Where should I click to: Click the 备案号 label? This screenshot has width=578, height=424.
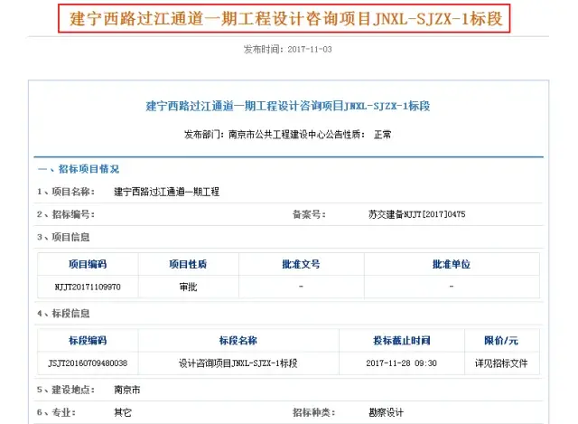click(x=309, y=214)
